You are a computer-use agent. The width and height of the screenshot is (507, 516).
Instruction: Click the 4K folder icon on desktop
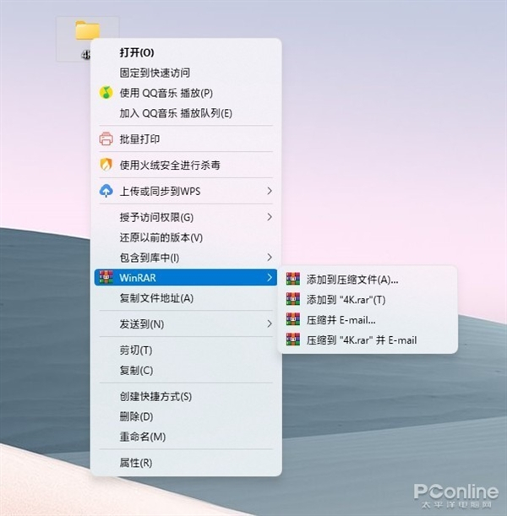point(87,30)
